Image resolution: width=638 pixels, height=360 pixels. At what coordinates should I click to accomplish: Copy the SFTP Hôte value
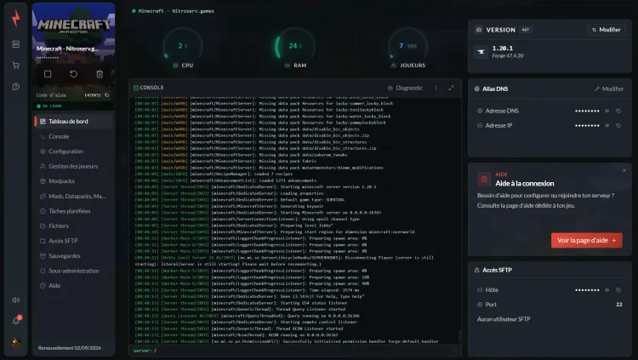click(x=618, y=290)
